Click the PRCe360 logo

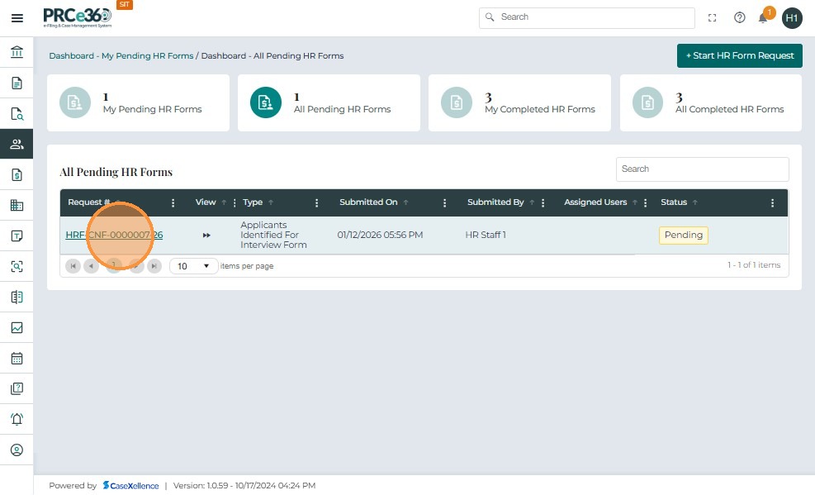coord(77,17)
